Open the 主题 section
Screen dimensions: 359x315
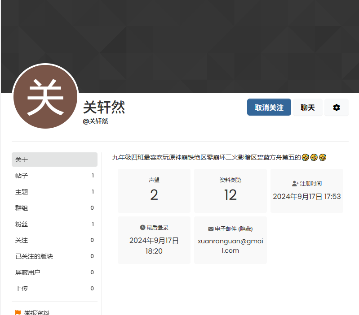point(54,192)
